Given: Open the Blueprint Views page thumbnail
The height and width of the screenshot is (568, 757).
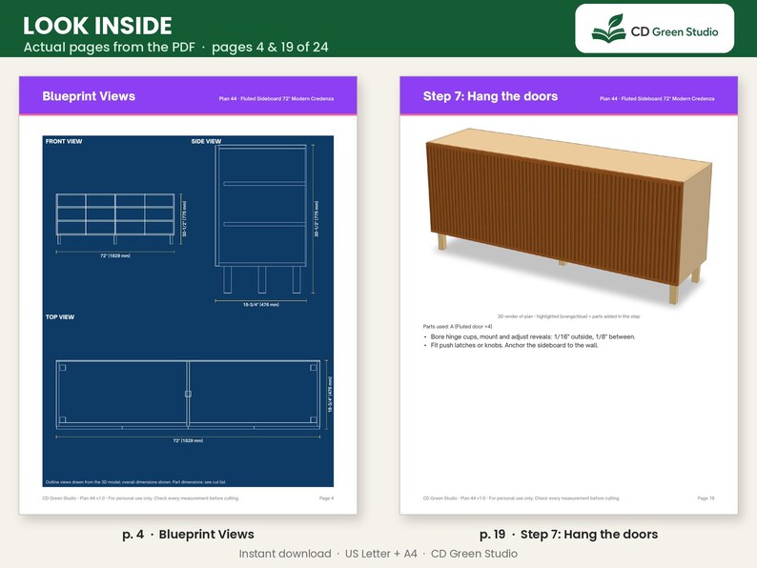Looking at the screenshot, I should (188, 294).
